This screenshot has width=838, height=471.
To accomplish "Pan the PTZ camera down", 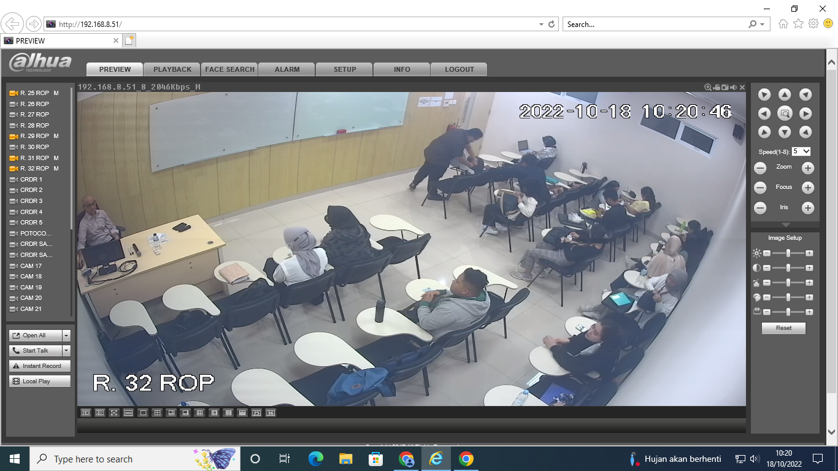I will pyautogui.click(x=785, y=132).
